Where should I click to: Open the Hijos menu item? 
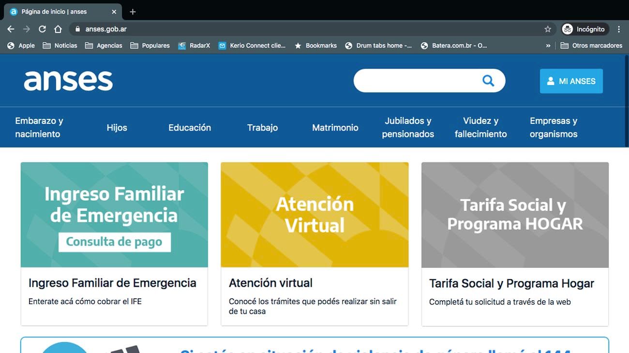pyautogui.click(x=117, y=128)
